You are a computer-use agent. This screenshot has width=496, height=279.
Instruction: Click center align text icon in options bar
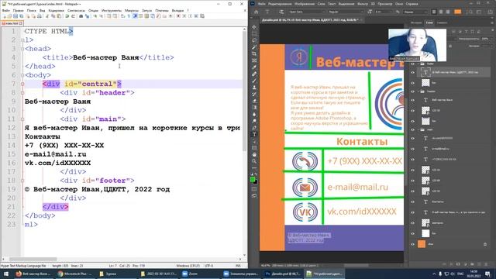pos(441,12)
